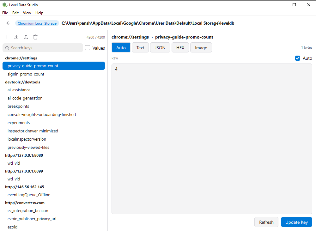Click the devtools://devtools group header

pos(22,82)
